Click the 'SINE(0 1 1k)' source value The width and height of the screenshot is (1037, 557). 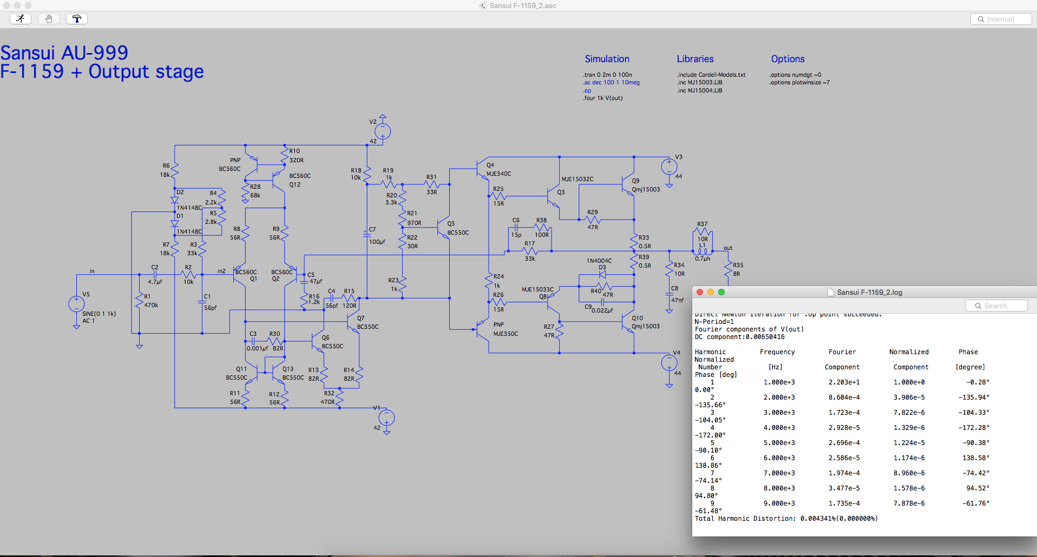[x=99, y=314]
